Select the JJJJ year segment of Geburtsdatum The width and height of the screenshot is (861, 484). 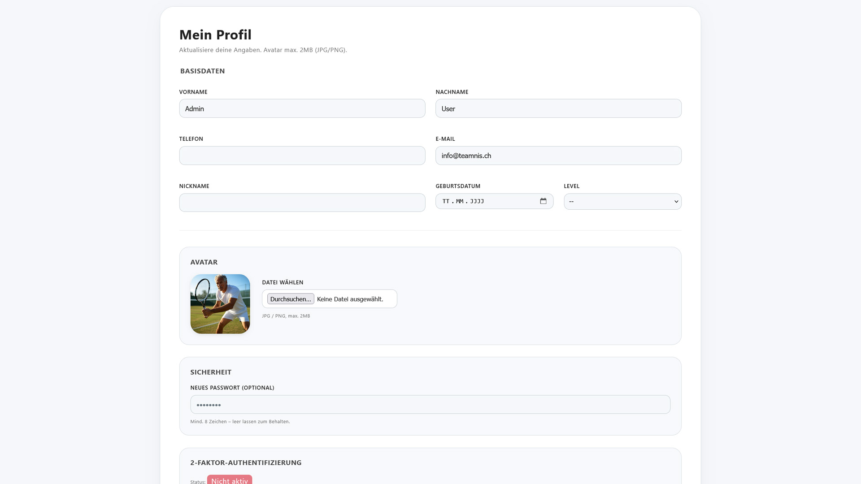477,201
